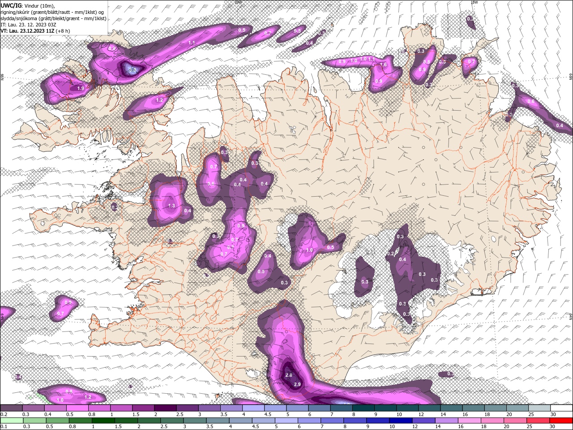Click the 'UWC/IG' title in the header
This screenshot has width=573, height=430.
coord(11,5)
